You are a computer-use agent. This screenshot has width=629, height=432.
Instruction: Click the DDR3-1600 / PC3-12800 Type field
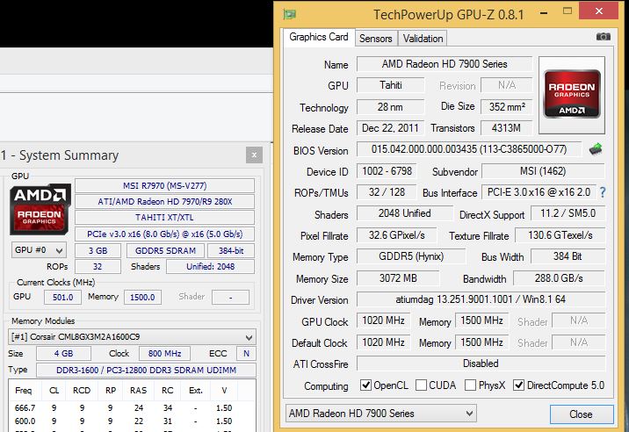click(x=146, y=370)
